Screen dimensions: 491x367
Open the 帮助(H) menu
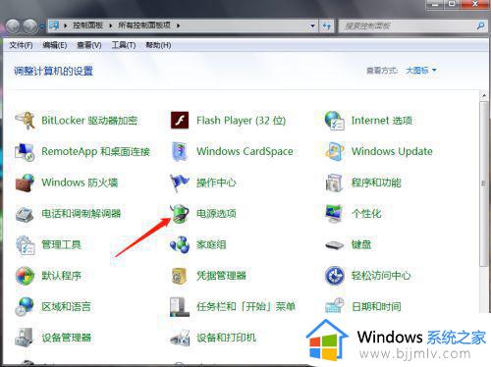[158, 45]
